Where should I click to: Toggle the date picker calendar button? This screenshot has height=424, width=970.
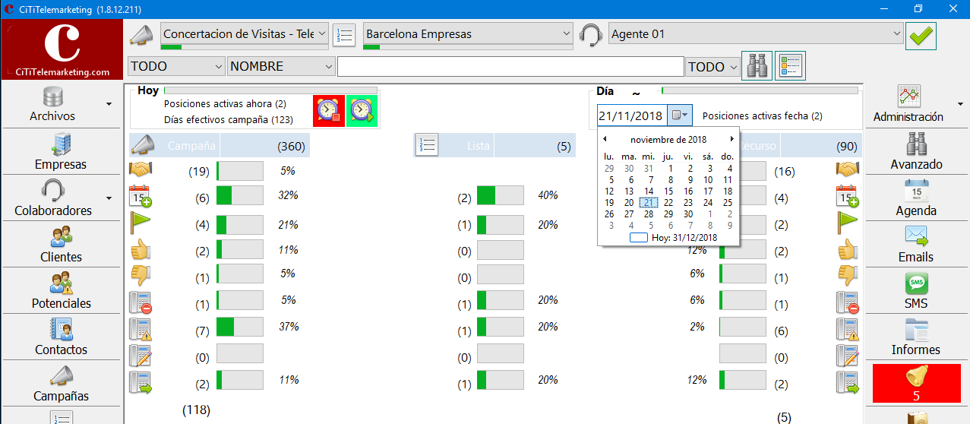680,115
